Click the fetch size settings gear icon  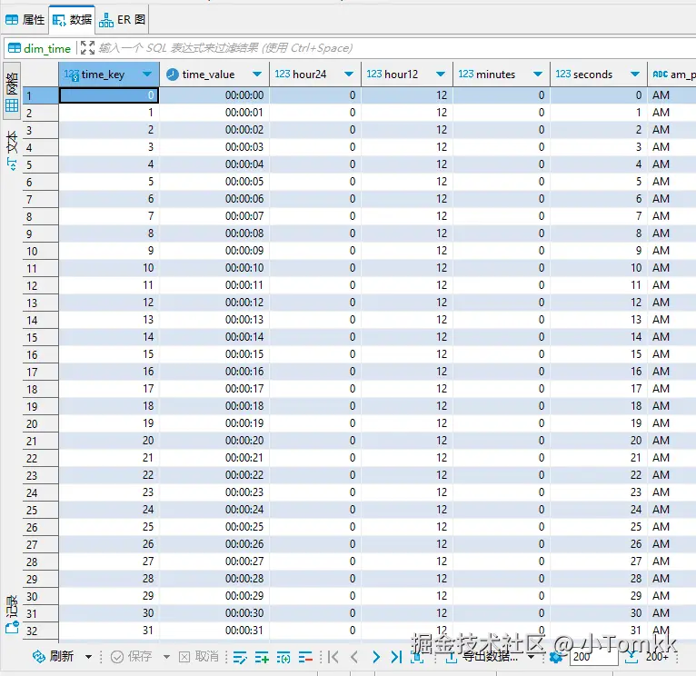(556, 657)
